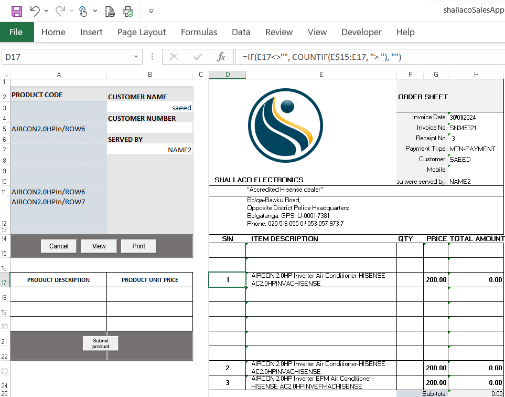This screenshot has height=397, width=505.
Task: Click the PRODUCT UNIT PRICE header cell
Action: pos(150,279)
